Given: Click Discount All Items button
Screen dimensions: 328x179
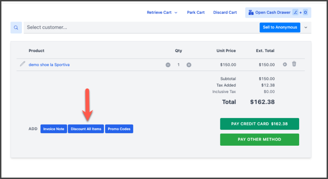Looking at the screenshot, I should (x=86, y=129).
